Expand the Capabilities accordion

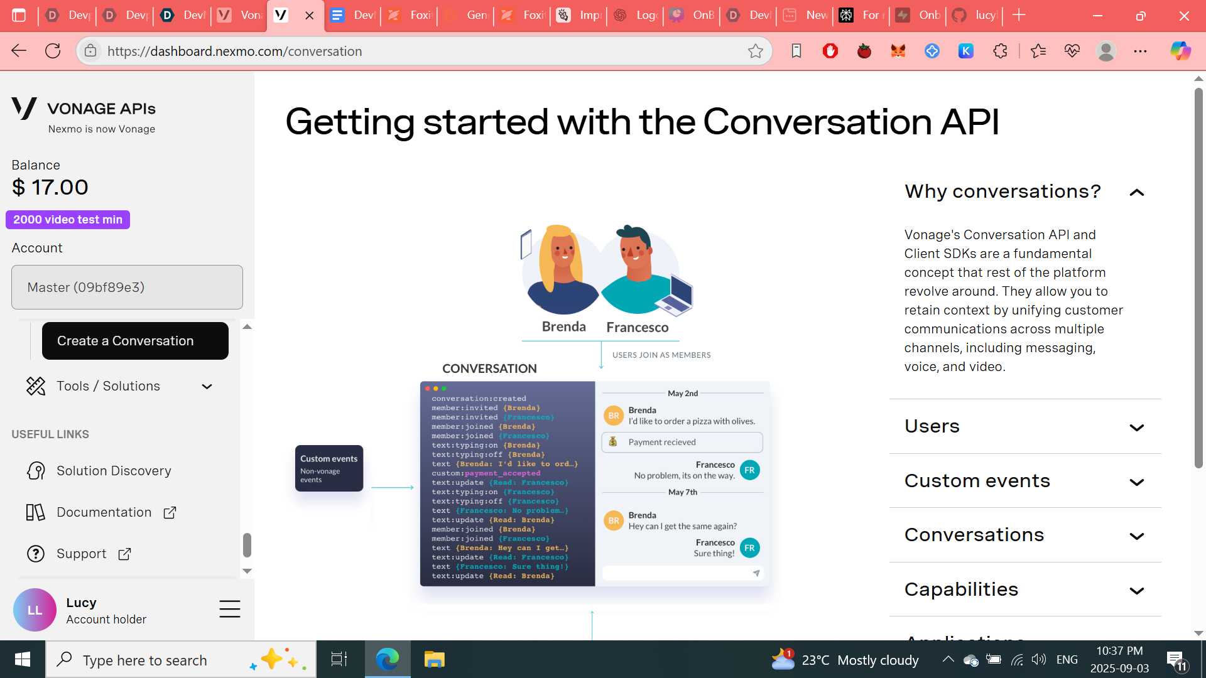click(1136, 591)
